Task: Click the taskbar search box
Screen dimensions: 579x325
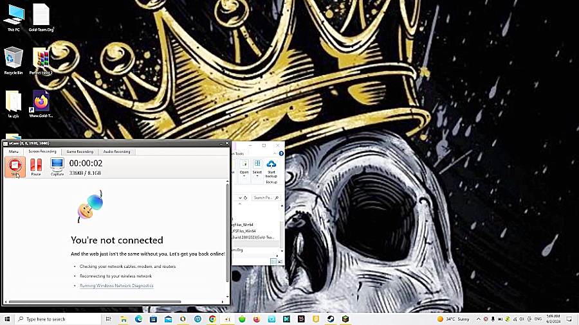Action: pyautogui.click(x=59, y=319)
